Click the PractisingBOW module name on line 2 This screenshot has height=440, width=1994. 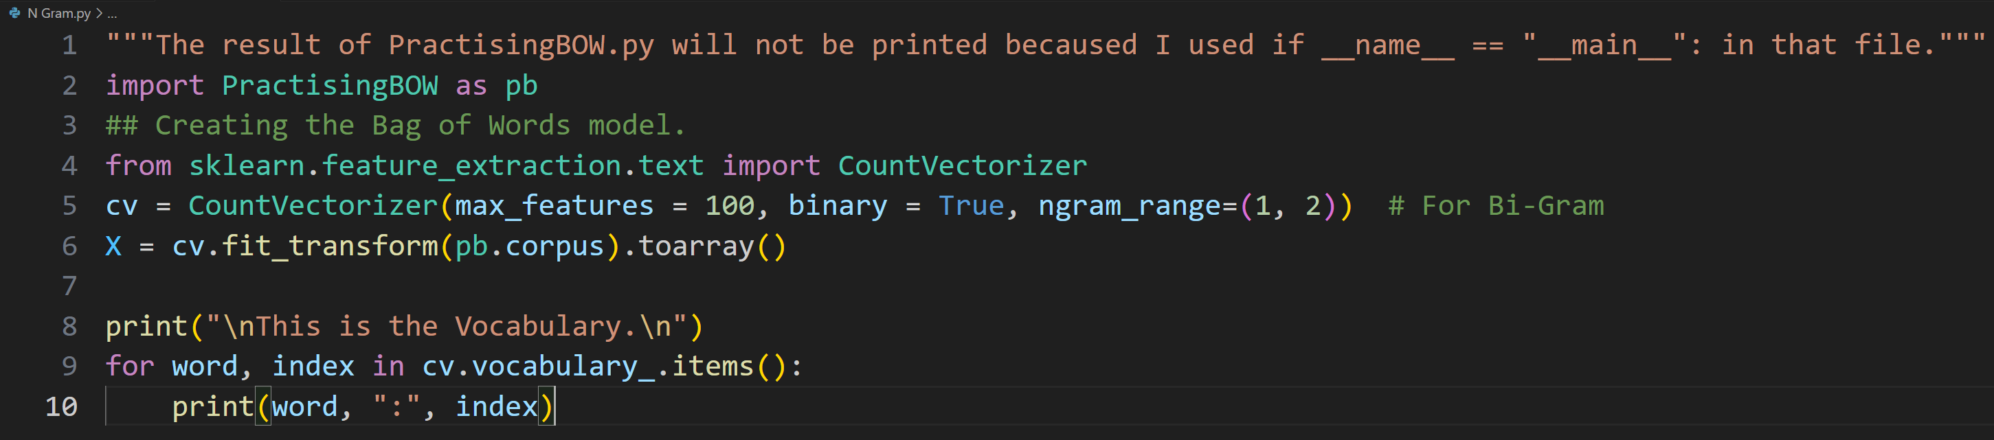[x=330, y=85]
